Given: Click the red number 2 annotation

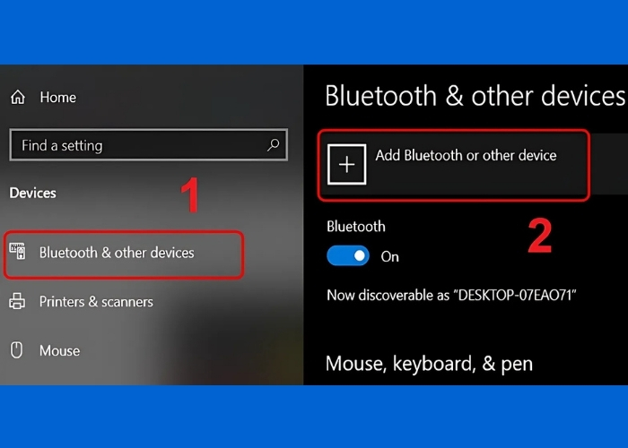Looking at the screenshot, I should tap(539, 237).
